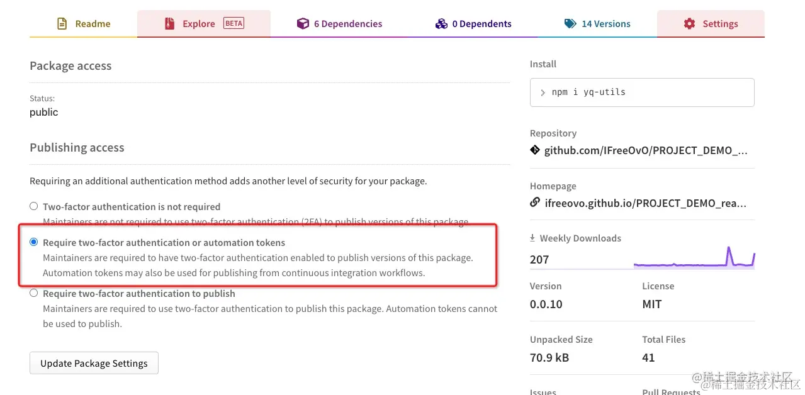Click the npm i yq-utils install box
Viewport: 805px width, 395px height.
(642, 92)
